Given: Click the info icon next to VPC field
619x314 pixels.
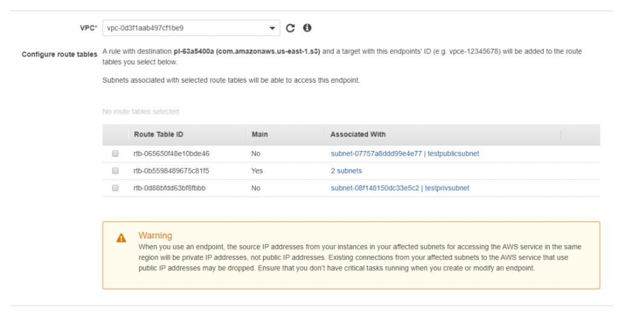Looking at the screenshot, I should (307, 28).
